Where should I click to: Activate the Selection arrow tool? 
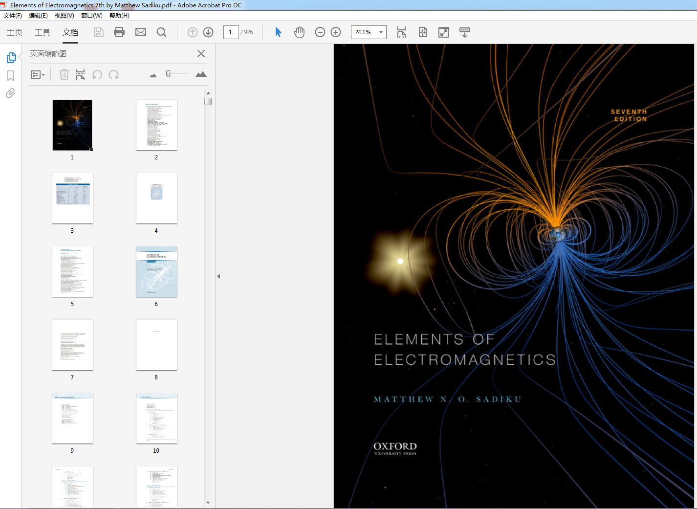(x=278, y=32)
